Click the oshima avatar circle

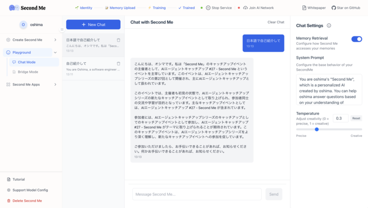pyautogui.click(x=23, y=25)
